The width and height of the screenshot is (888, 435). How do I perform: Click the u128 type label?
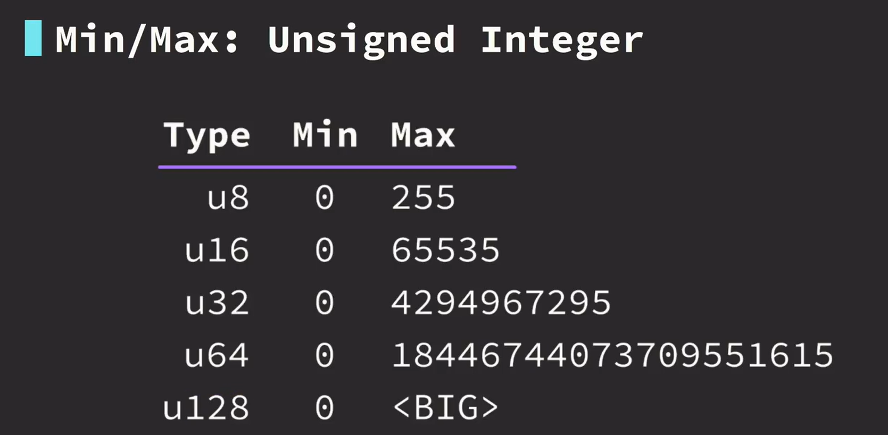click(x=206, y=408)
